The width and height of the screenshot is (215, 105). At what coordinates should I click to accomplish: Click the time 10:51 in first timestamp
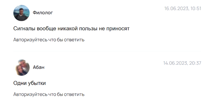pos(196,8)
